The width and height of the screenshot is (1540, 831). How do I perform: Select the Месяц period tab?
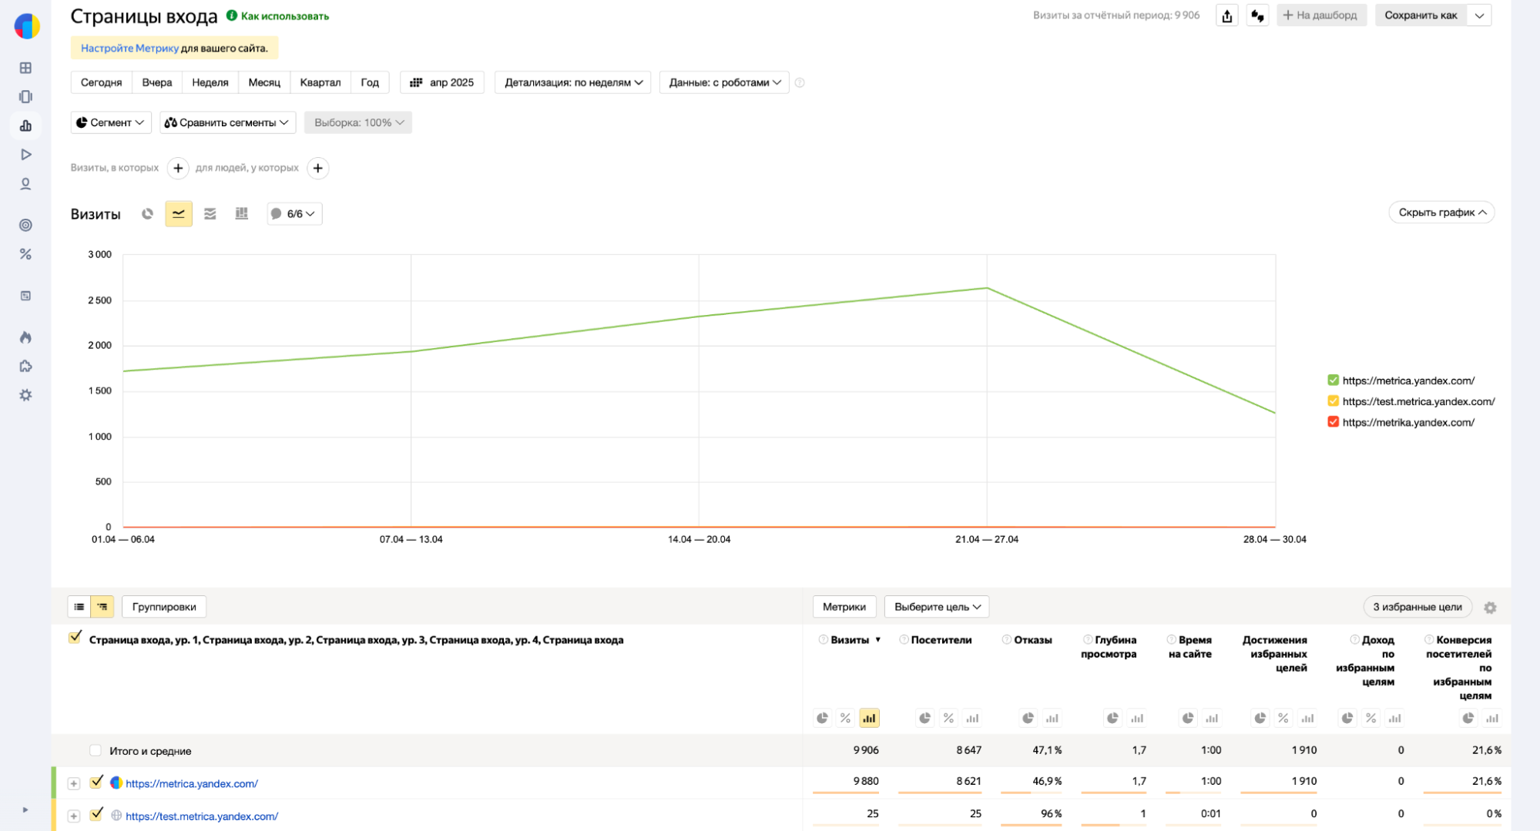click(264, 82)
